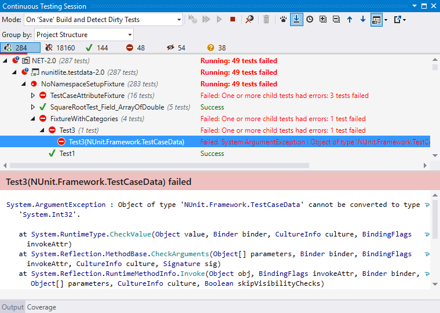Switch to the Output tab
Viewport: 440px width, 313px height.
pos(13,307)
